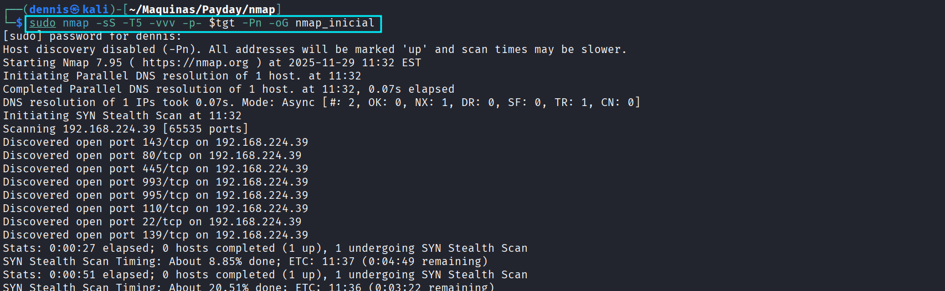Click the 445/tcp discovered port
The width and height of the screenshot is (945, 291).
[x=166, y=168]
